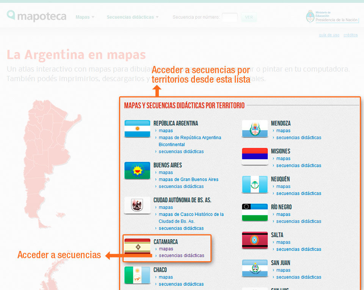Click the Río Negro flag icon

coord(254,212)
